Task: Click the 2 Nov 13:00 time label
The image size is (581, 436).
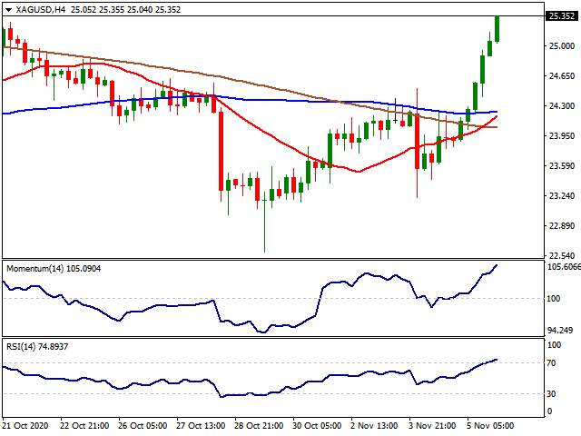Action: pos(374,426)
